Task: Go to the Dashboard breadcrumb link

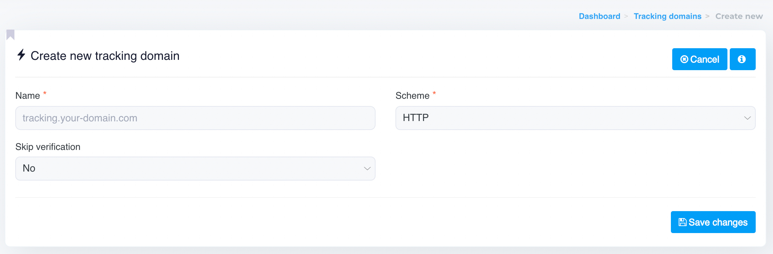Action: (x=599, y=16)
